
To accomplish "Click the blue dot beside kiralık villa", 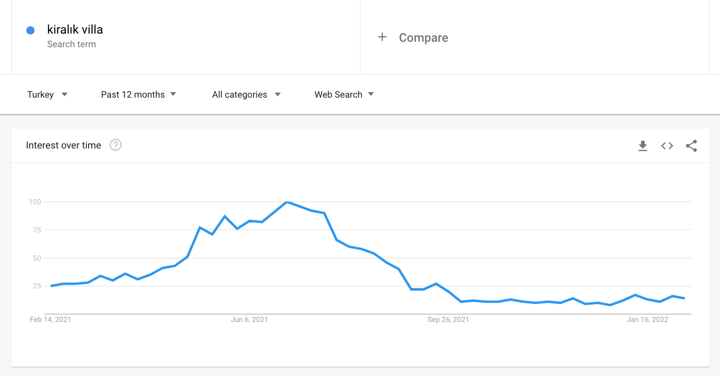I will click(x=30, y=30).
